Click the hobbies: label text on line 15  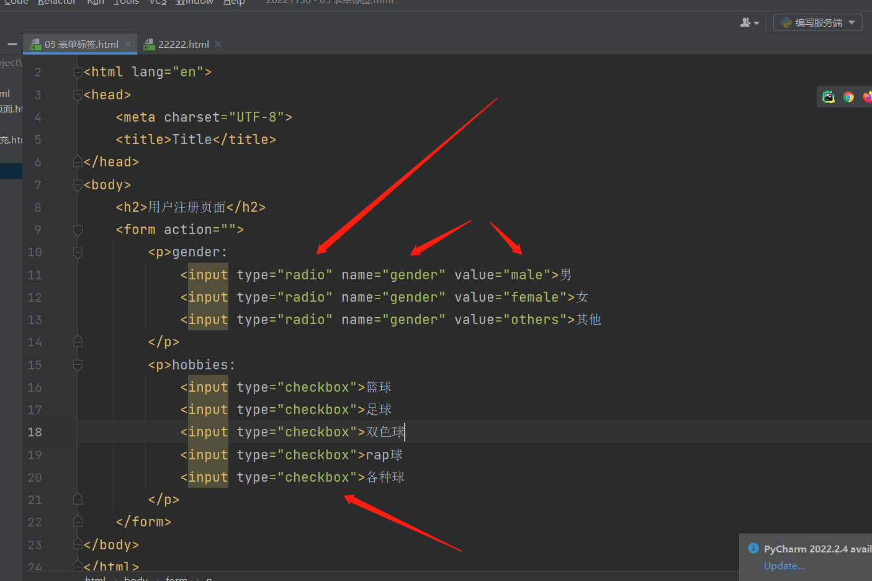click(x=204, y=365)
